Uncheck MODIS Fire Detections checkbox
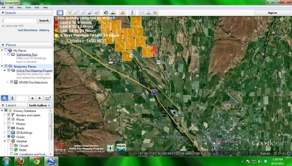Image resolution: width=292 pixels, height=166 pixels. click(11, 82)
